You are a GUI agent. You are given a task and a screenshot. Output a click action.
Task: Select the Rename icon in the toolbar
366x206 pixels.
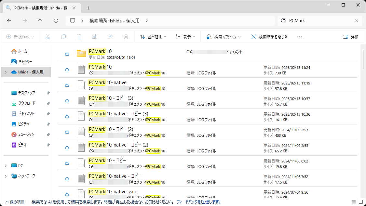click(95, 37)
